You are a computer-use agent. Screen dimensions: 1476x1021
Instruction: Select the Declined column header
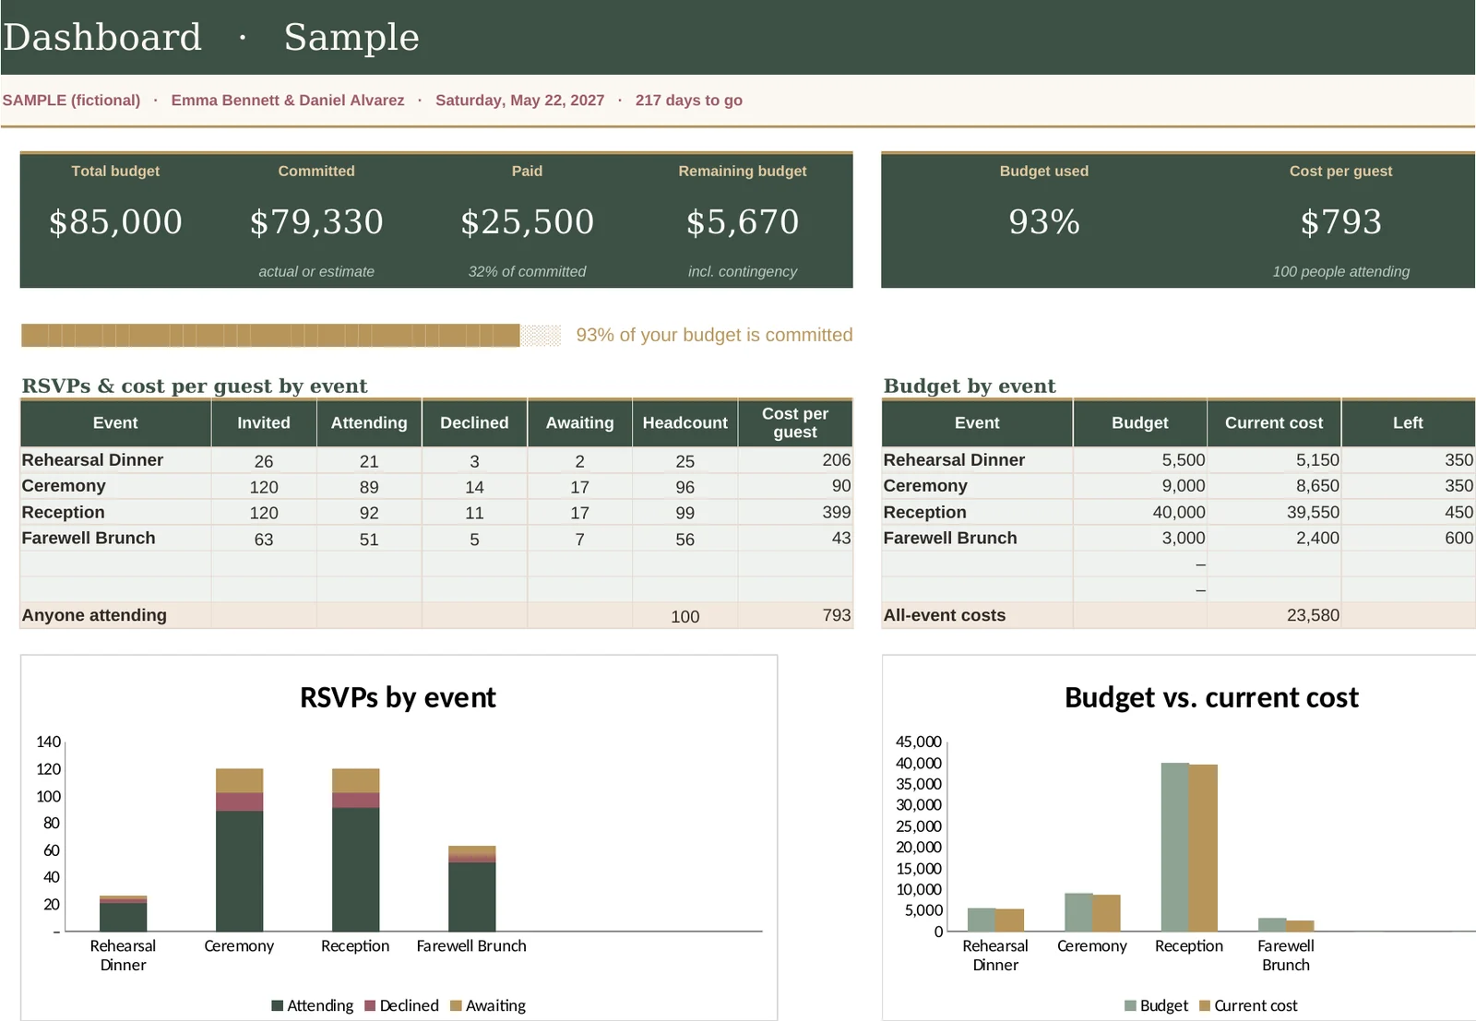pyautogui.click(x=474, y=422)
